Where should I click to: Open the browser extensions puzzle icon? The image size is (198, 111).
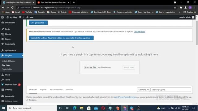pos(181,7)
